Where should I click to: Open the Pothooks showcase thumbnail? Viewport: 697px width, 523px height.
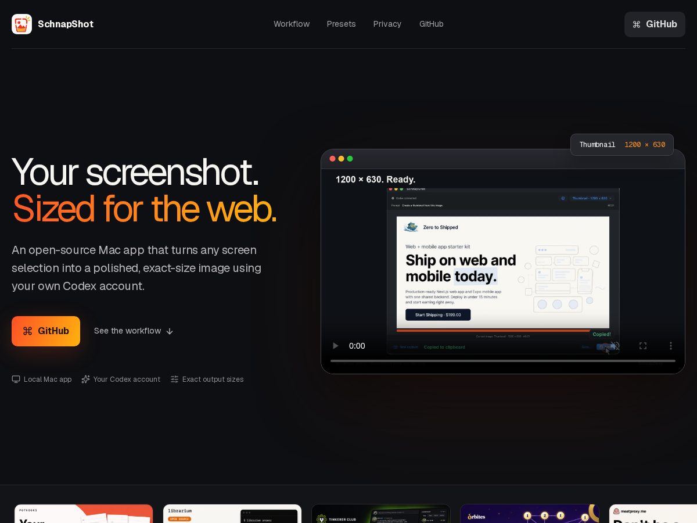tap(84, 514)
